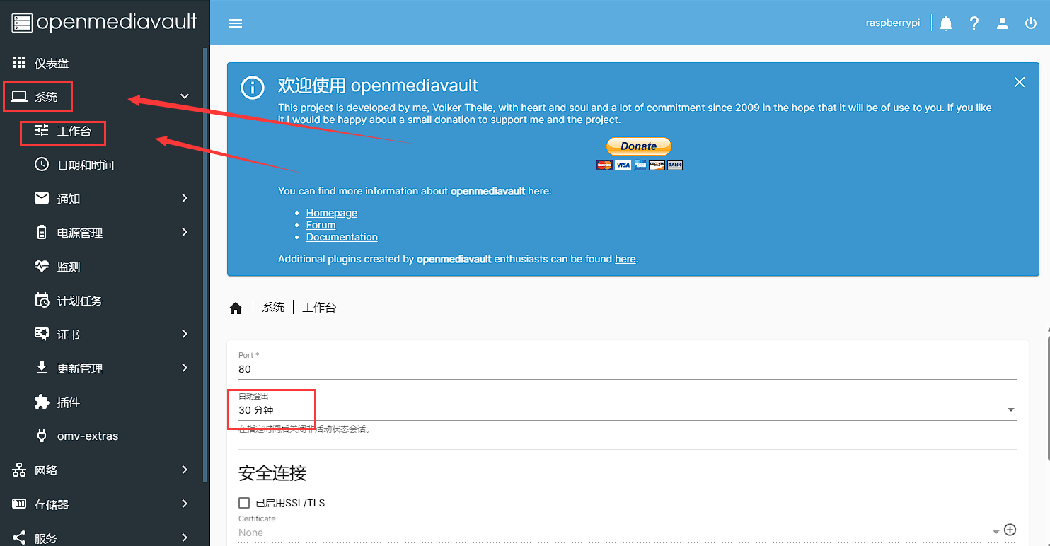Open the 自动登出 dropdown arrow
The width and height of the screenshot is (1050, 546).
1010,410
